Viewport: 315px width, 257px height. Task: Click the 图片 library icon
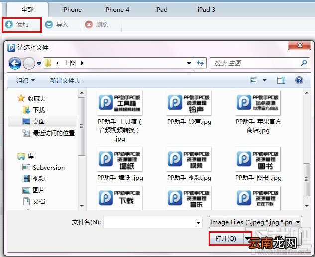pyautogui.click(x=26, y=190)
